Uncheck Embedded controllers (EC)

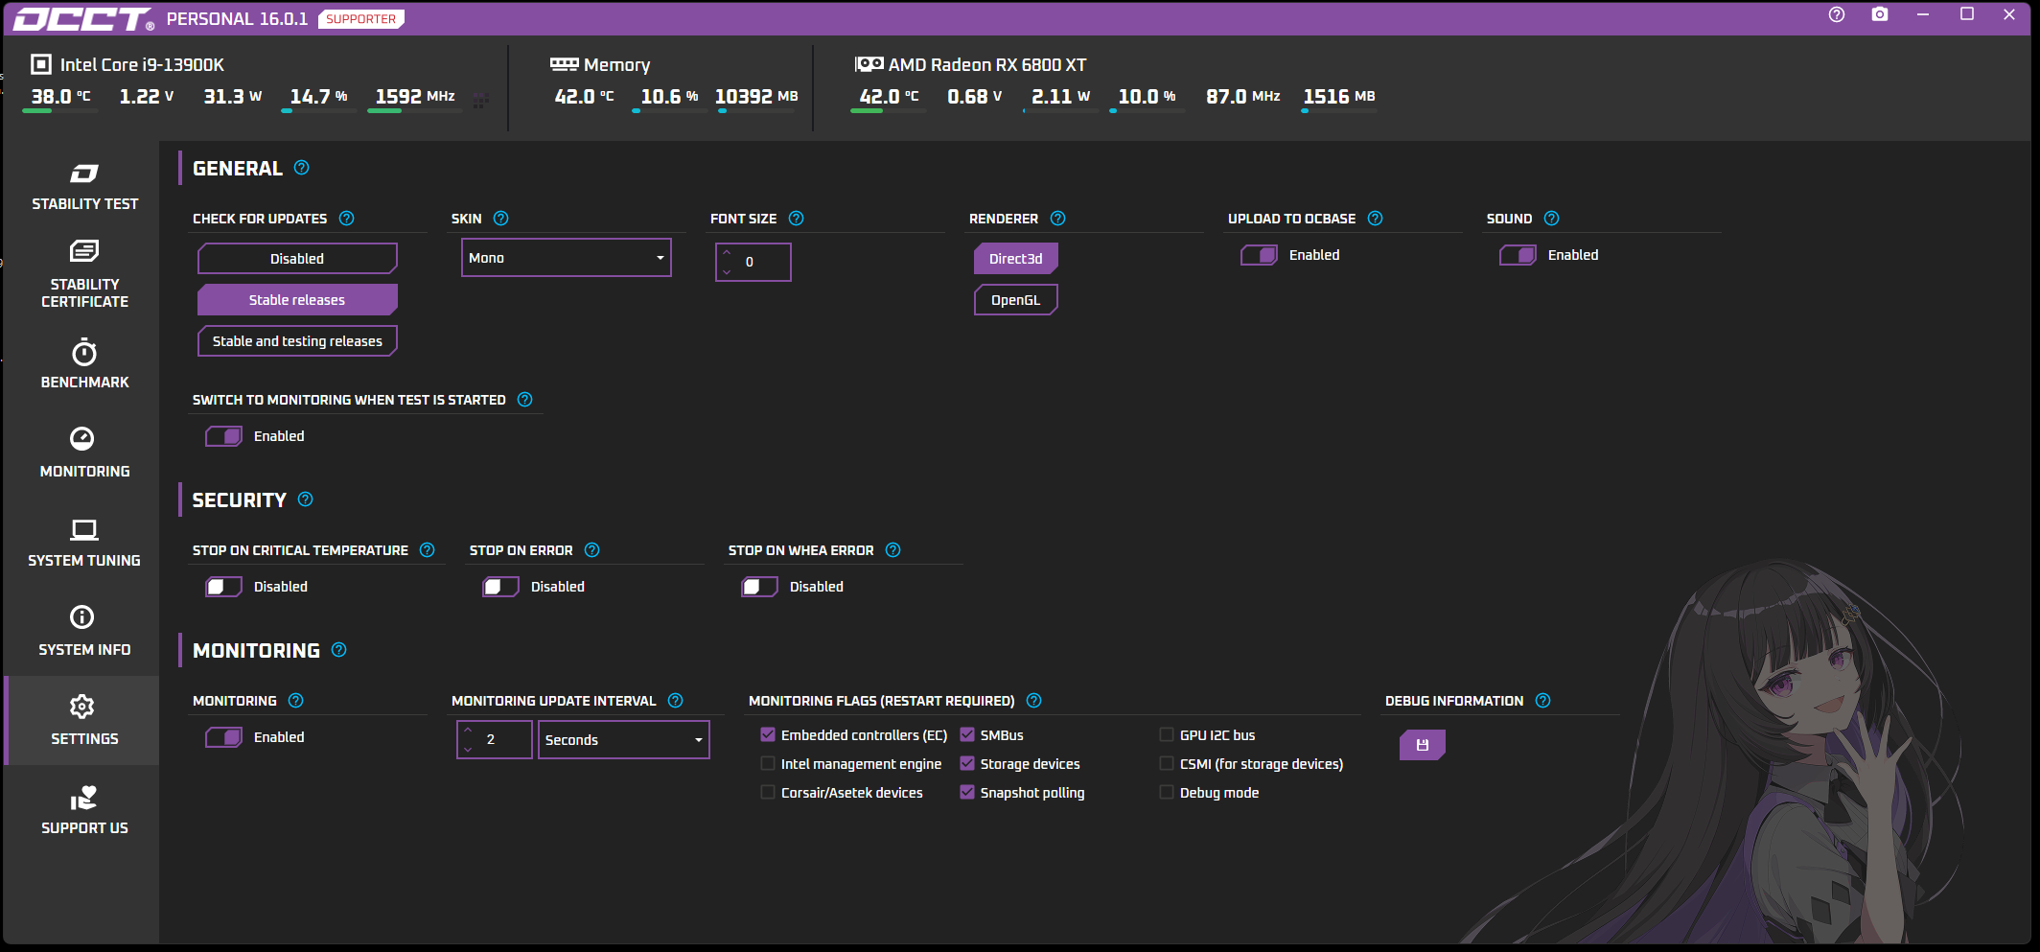tap(768, 735)
